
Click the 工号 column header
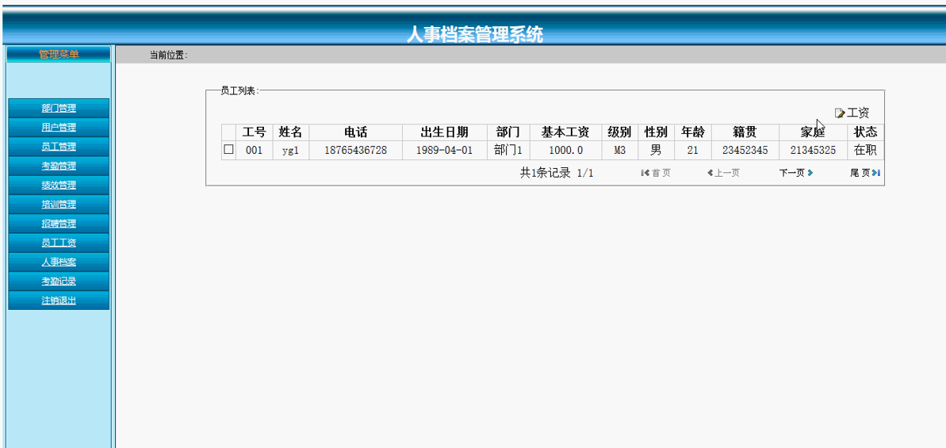254,132
